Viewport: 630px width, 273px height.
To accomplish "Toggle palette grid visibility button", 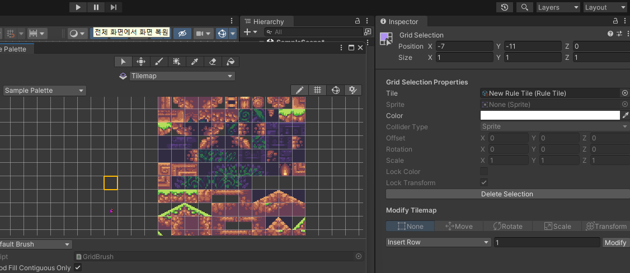I will click(x=317, y=90).
